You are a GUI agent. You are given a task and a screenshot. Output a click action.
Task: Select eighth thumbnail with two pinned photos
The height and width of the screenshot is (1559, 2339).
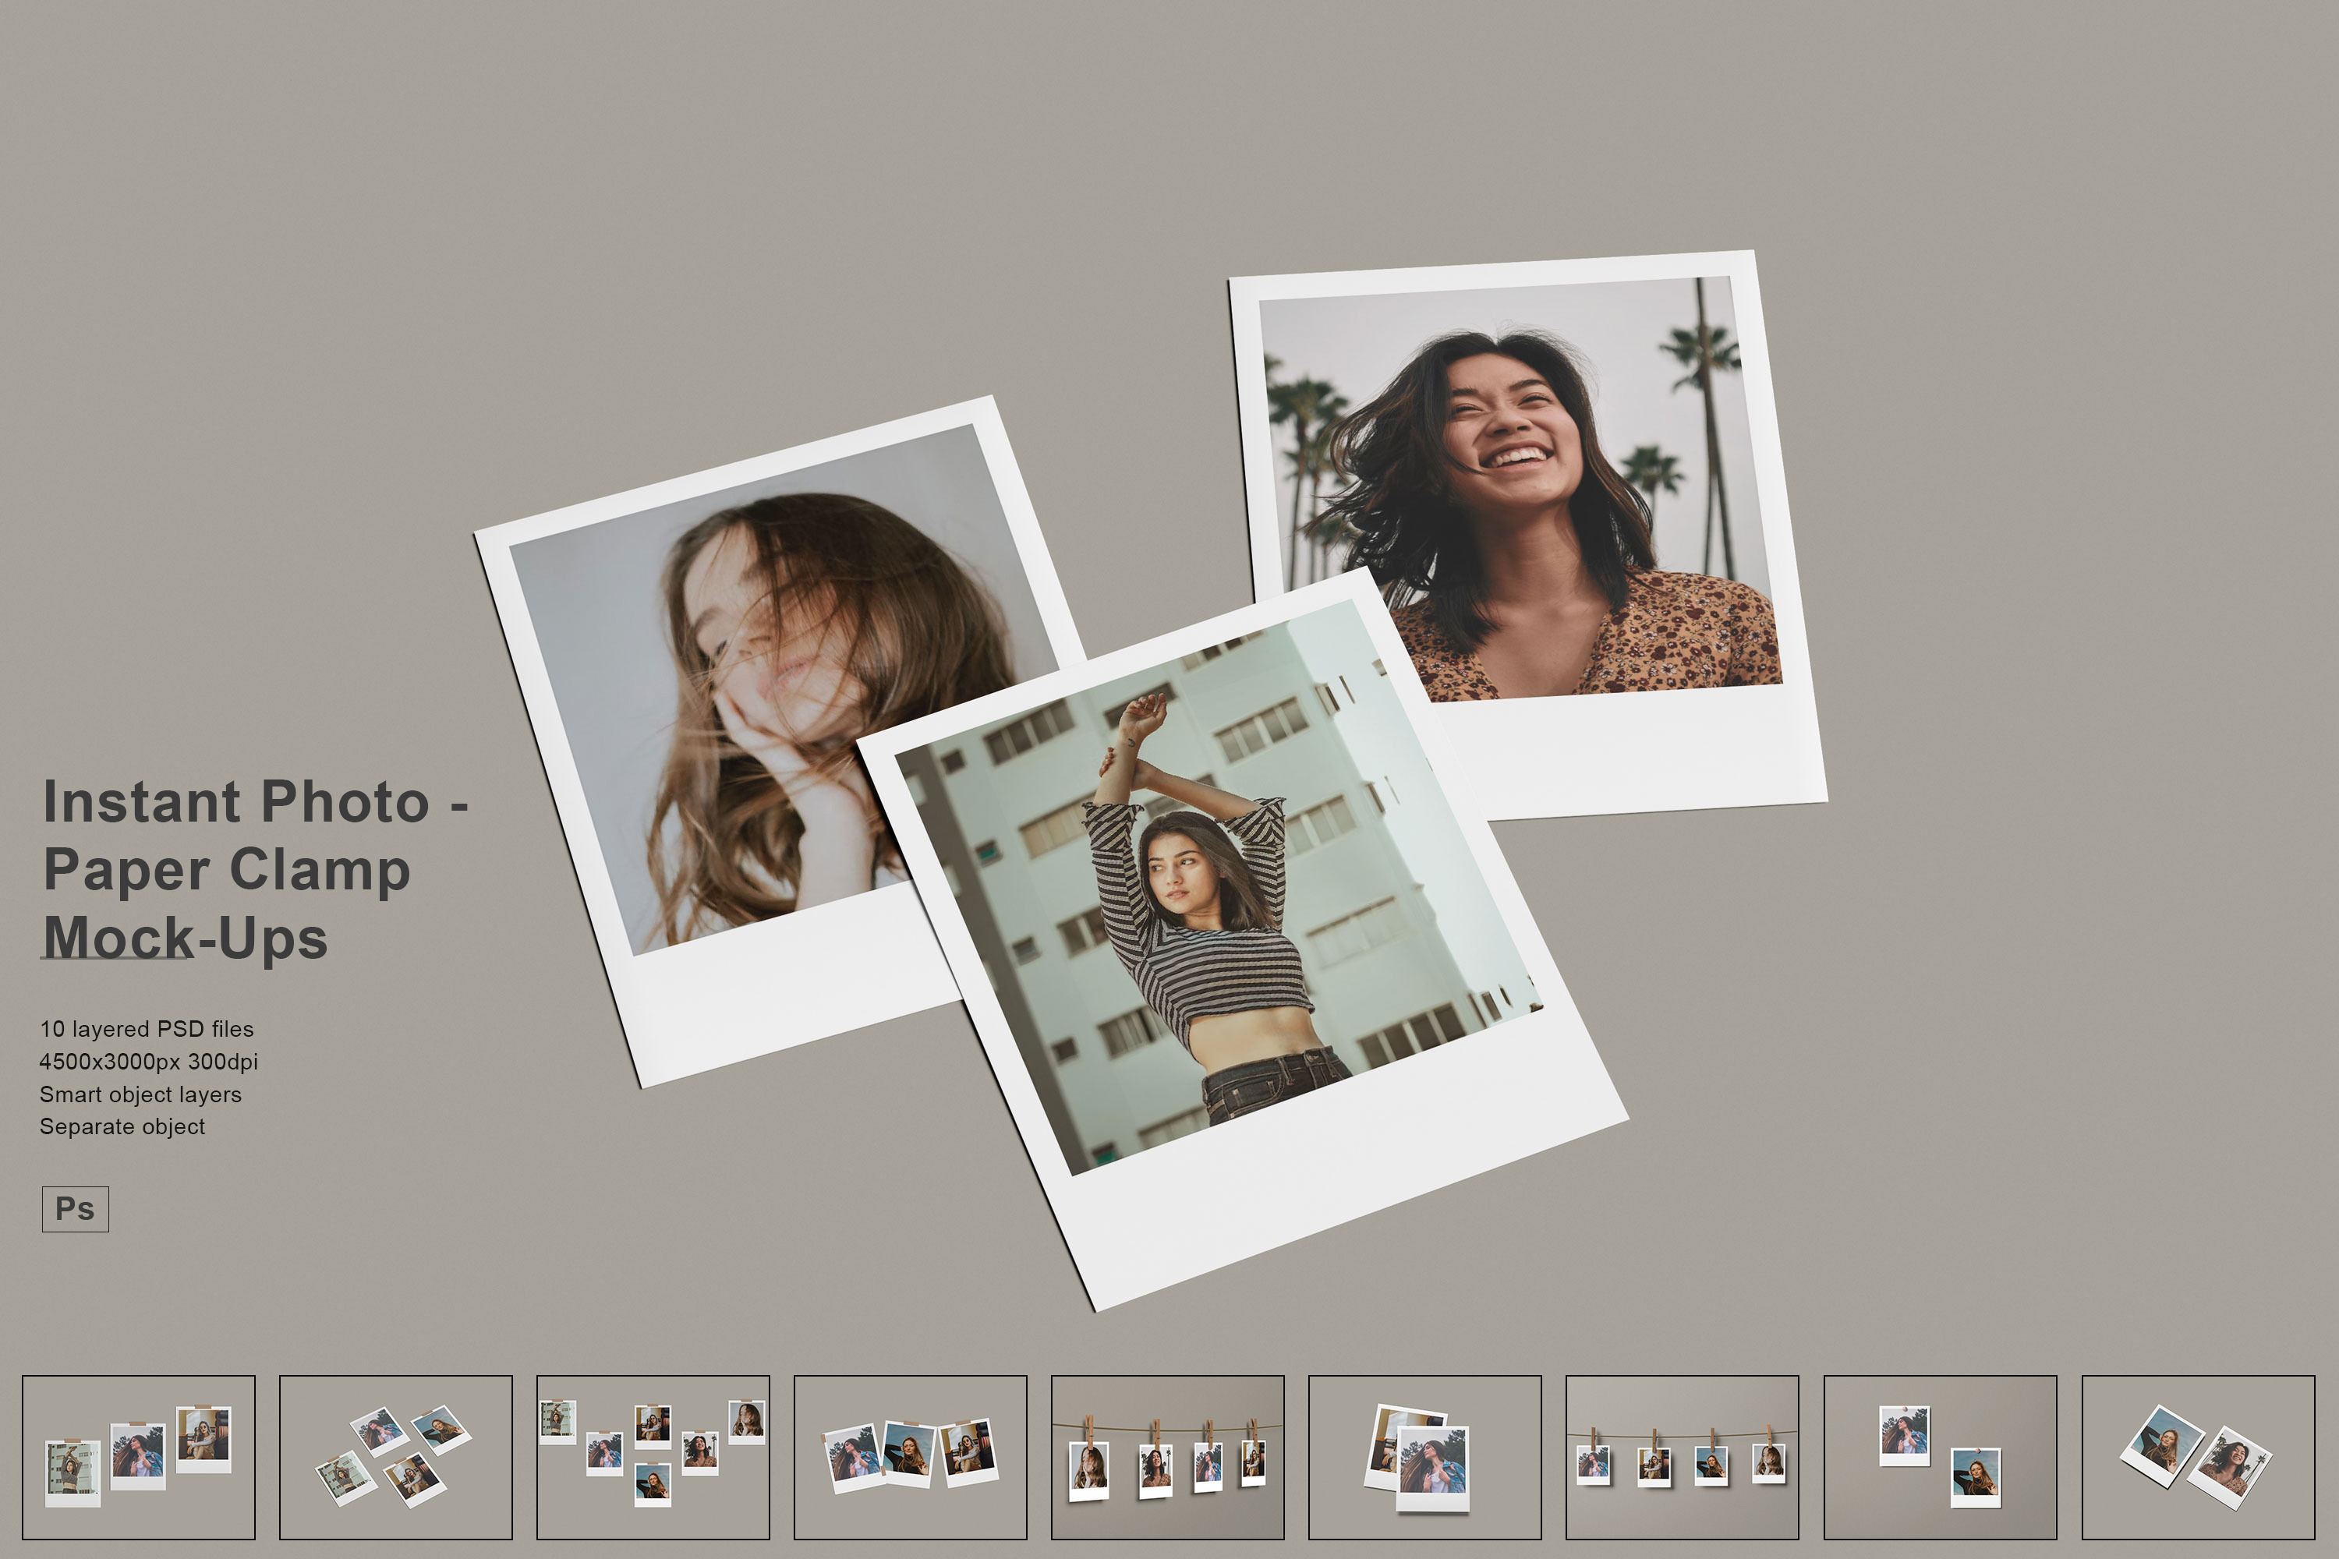[1939, 1457]
